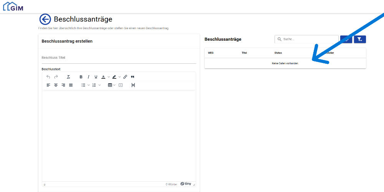
Task: Expand the bullet list style dropdown
Action: click(x=89, y=85)
